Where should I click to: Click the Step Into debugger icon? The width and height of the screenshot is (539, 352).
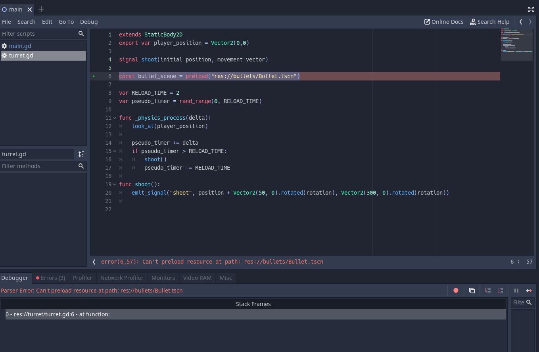487,290
